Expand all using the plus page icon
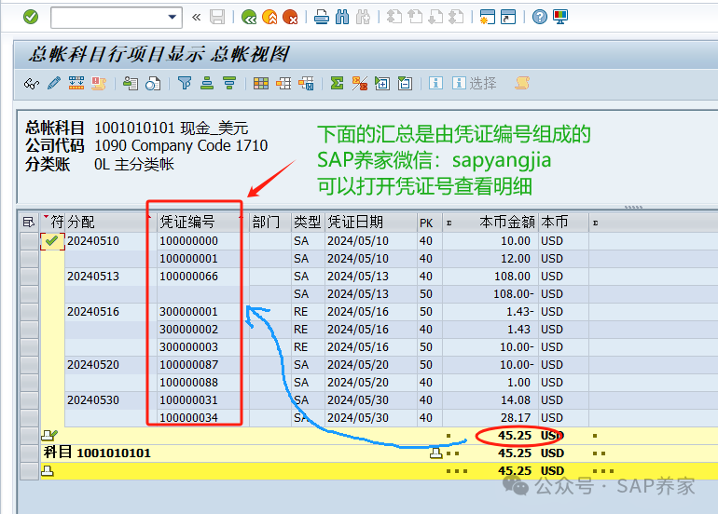The height and width of the screenshot is (514, 718). pyautogui.click(x=382, y=84)
